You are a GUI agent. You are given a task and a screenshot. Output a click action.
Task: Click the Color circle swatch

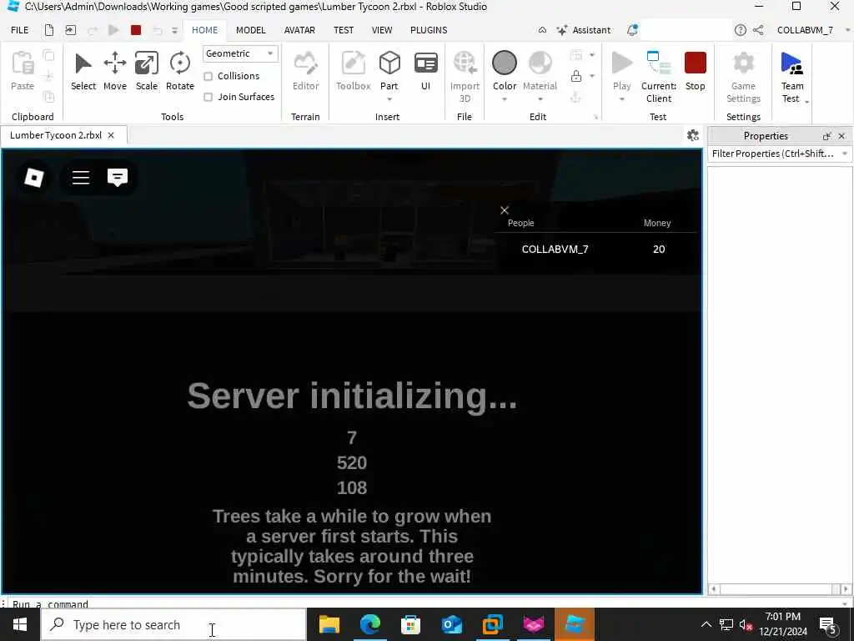coord(505,63)
